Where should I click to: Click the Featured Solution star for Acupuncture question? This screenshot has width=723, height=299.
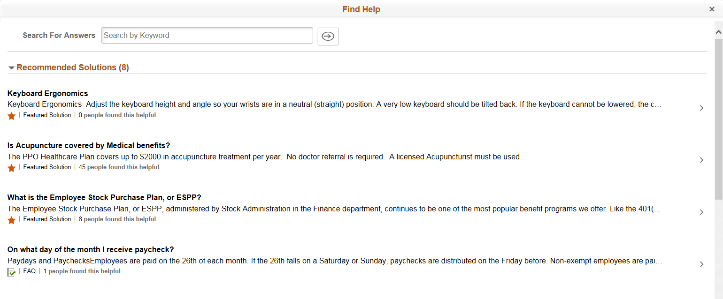[x=12, y=167]
